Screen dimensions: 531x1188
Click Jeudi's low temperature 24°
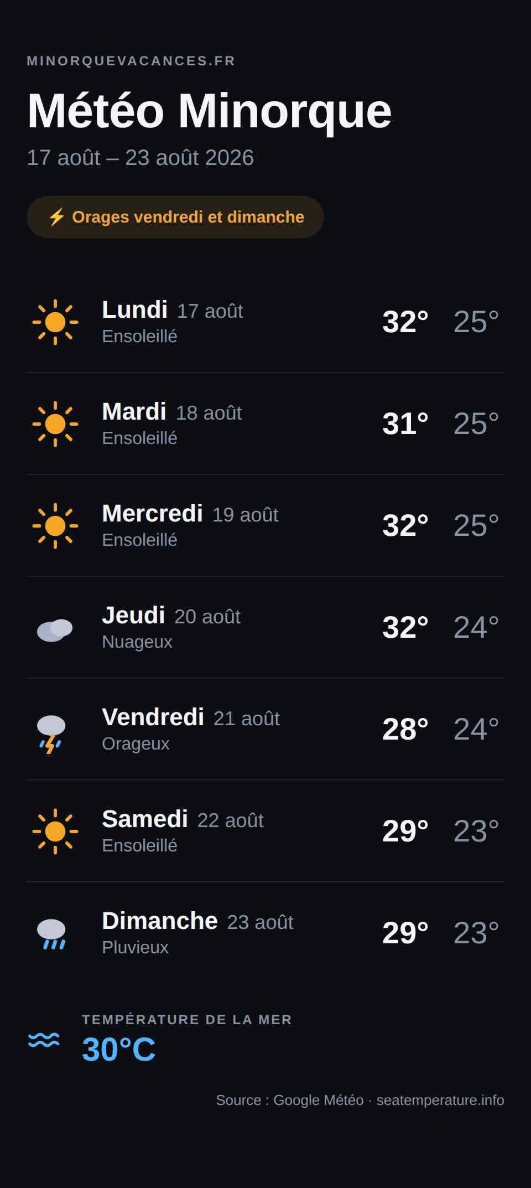476,627
